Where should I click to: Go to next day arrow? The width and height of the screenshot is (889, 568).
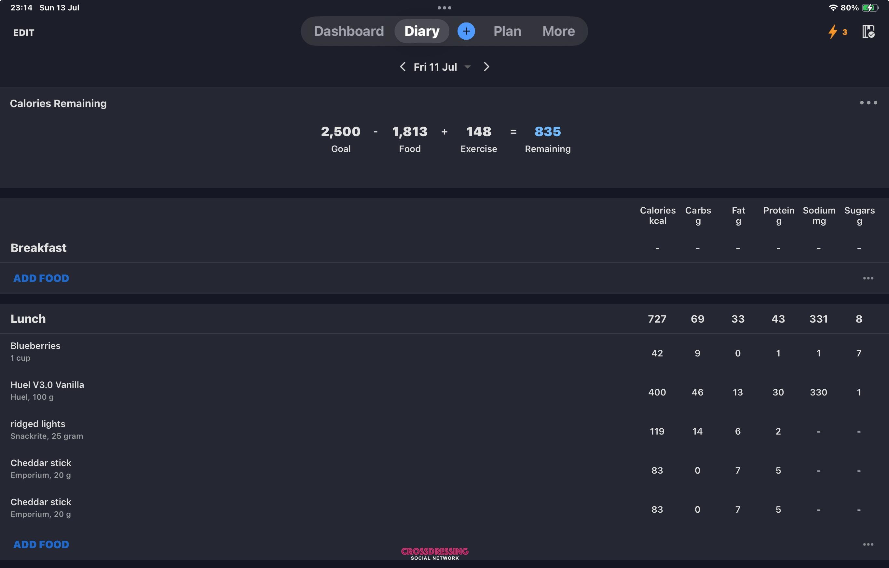(486, 67)
